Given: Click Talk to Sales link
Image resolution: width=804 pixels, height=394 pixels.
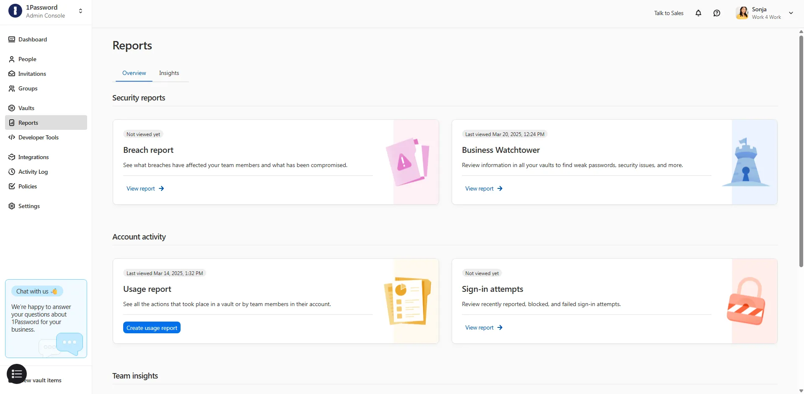Looking at the screenshot, I should (x=668, y=13).
